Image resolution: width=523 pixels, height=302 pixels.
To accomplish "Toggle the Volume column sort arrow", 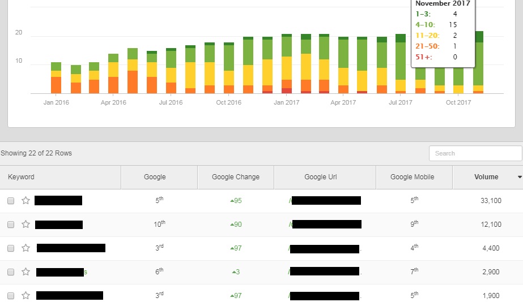I will pyautogui.click(x=520, y=177).
